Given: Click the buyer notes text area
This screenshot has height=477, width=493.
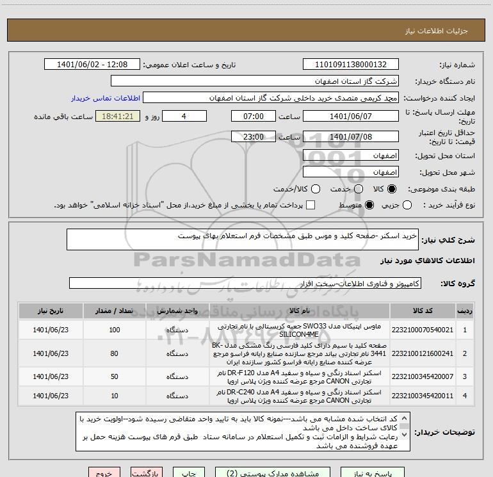Looking at the screenshot, I should (243, 432).
